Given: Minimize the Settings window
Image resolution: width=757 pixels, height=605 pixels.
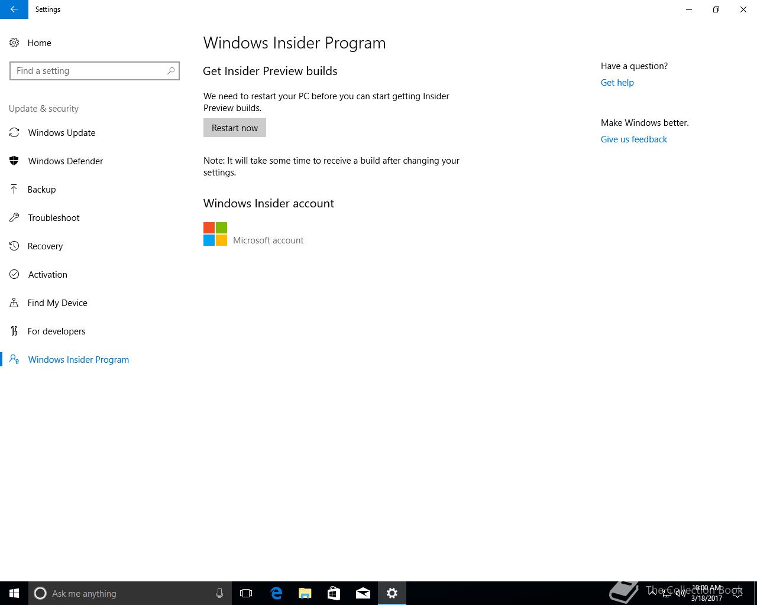Looking at the screenshot, I should tap(689, 9).
